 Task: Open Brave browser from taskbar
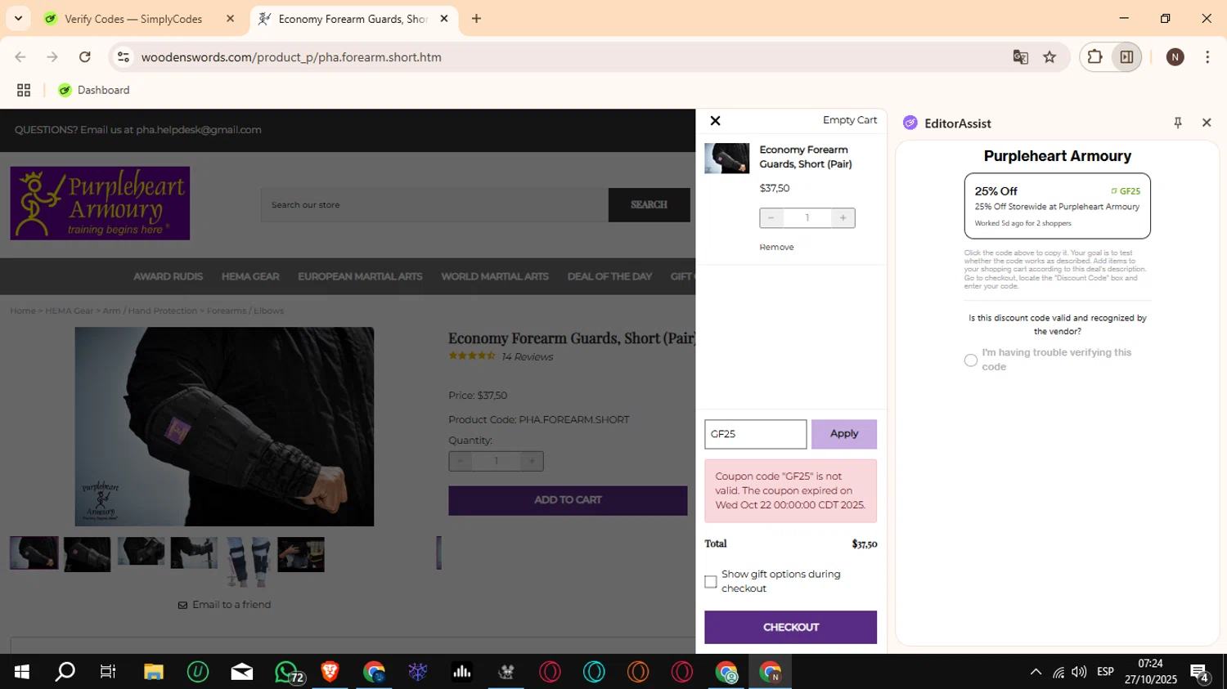click(x=330, y=672)
